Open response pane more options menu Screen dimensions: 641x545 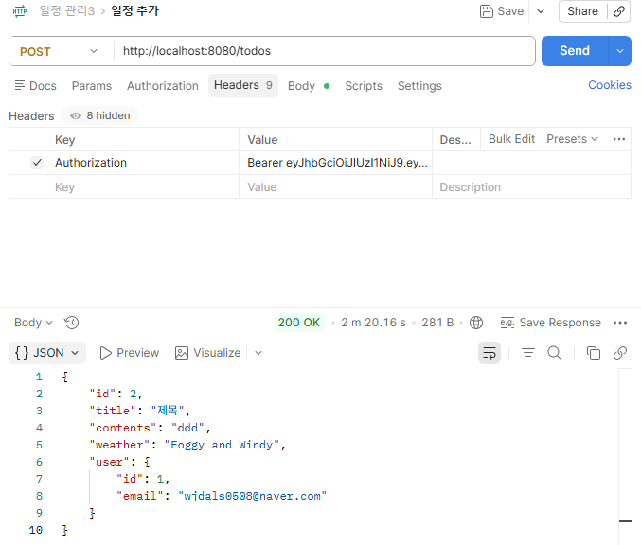pos(620,323)
